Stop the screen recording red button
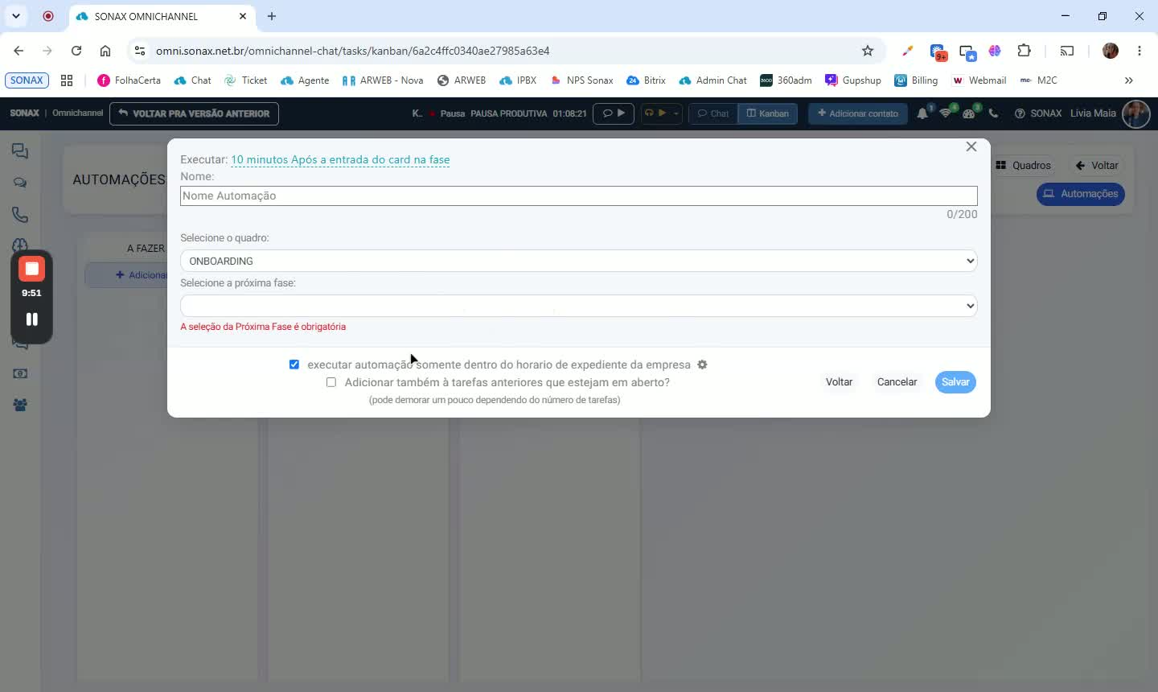 click(x=31, y=269)
